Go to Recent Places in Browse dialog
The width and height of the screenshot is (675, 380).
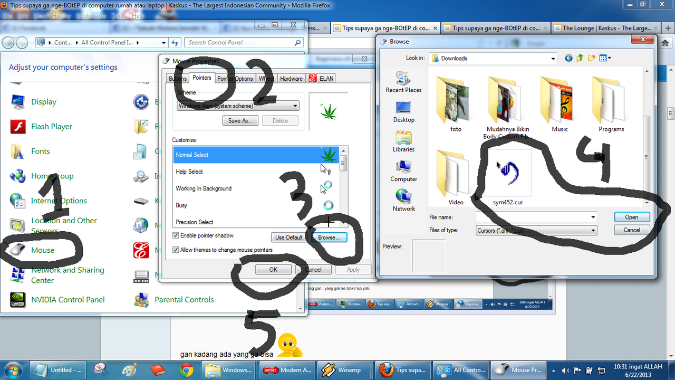(403, 82)
